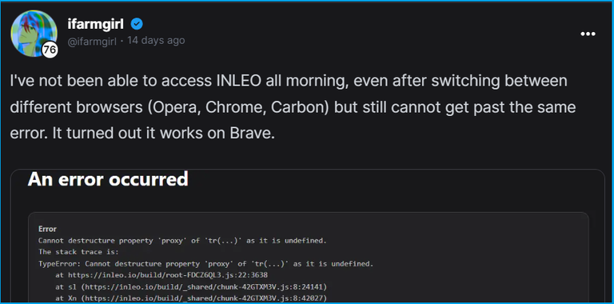Open the ifarmgirl display name link
Screen dimensions: 614x304
point(96,24)
